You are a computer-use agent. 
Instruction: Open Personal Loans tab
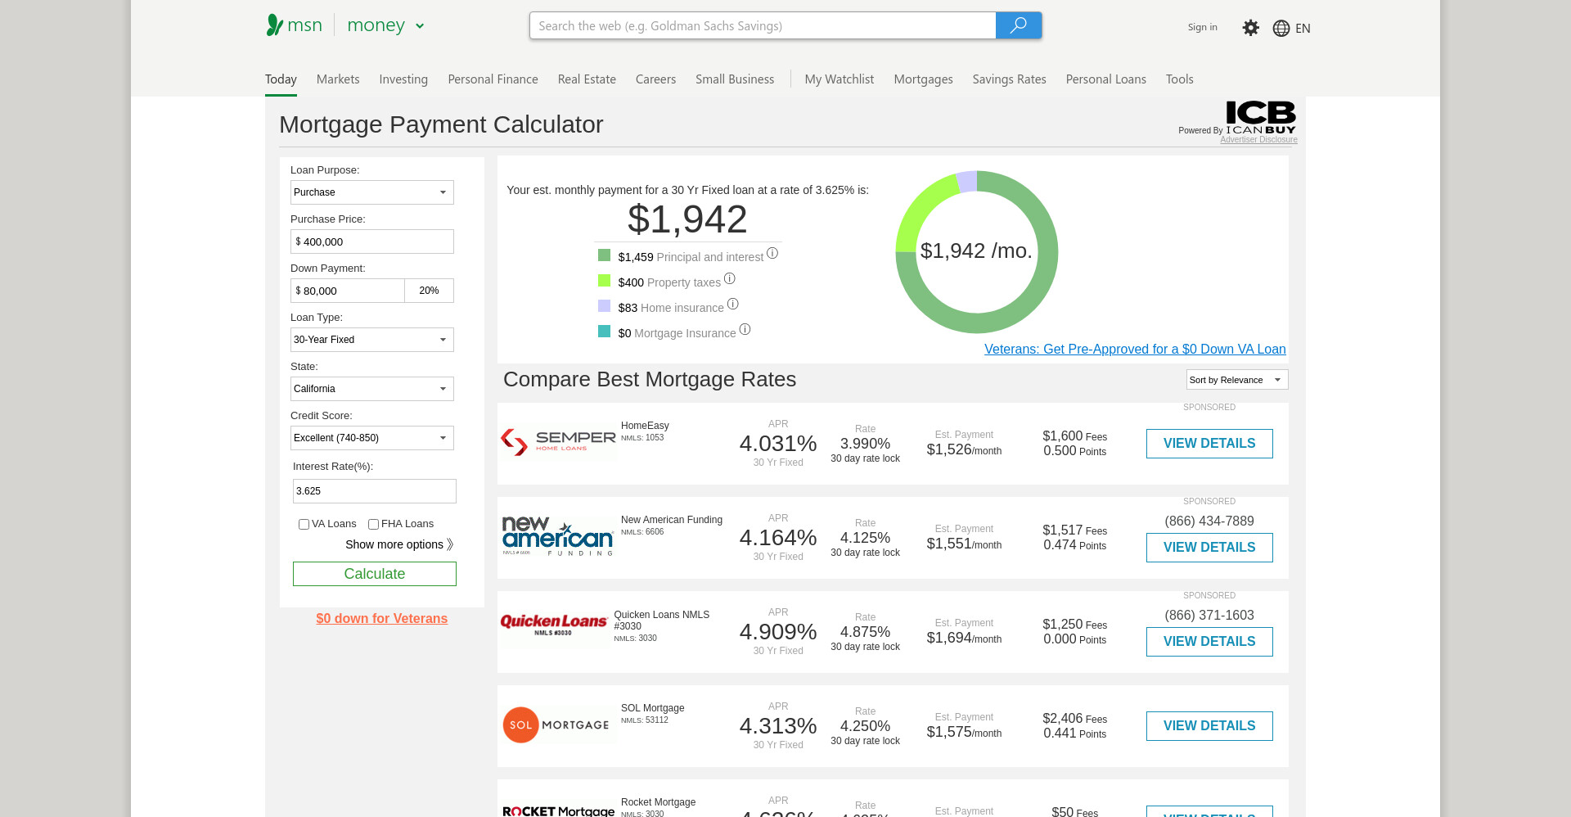(1105, 79)
